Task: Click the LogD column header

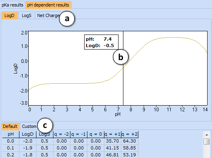Action: coord(28,134)
